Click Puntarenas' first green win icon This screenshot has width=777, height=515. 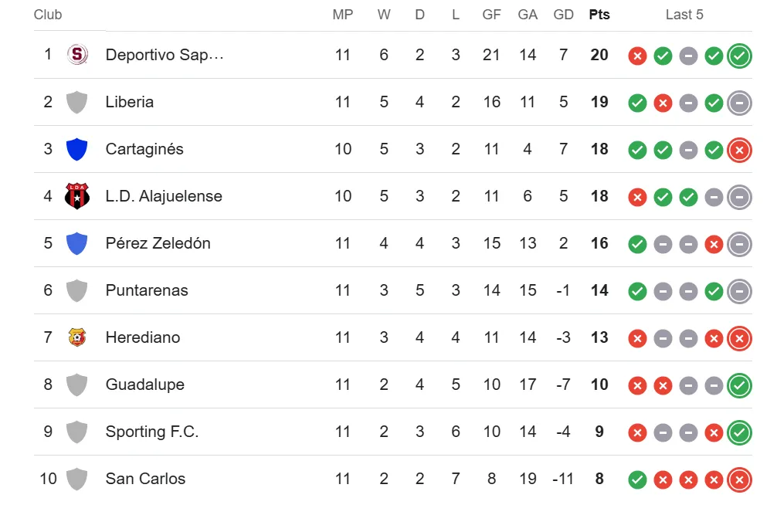[x=637, y=291]
